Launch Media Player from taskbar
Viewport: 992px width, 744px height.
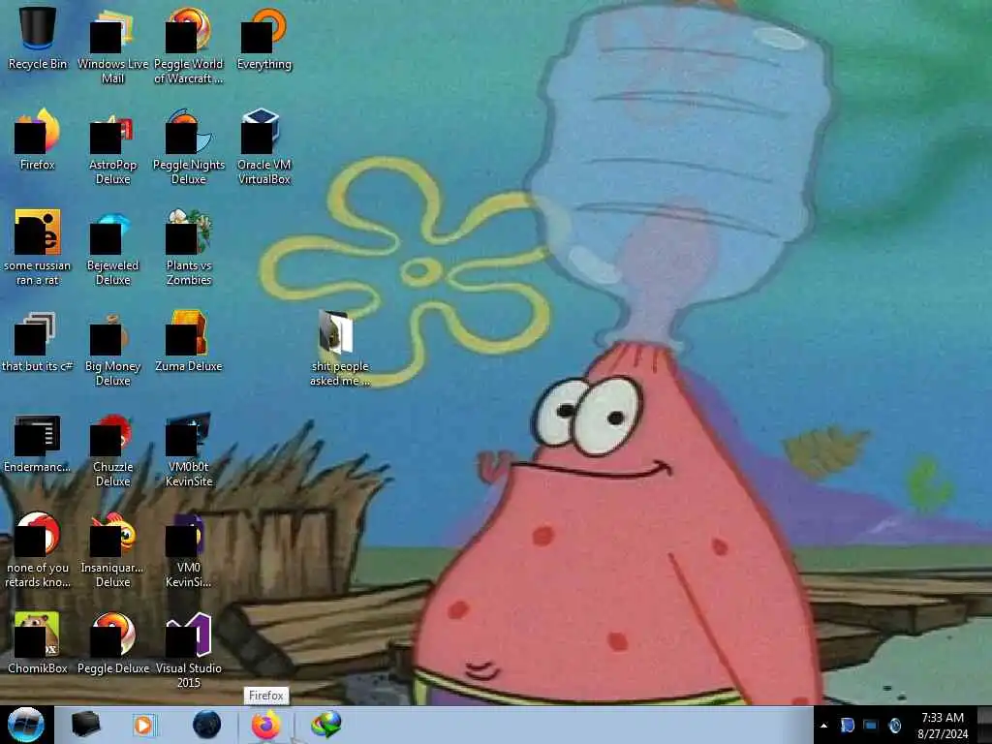coord(145,725)
